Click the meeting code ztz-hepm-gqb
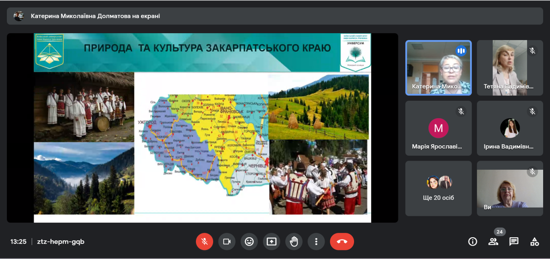550x259 pixels. [61, 241]
